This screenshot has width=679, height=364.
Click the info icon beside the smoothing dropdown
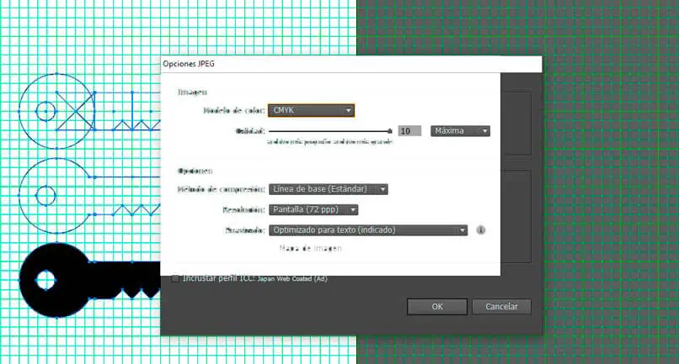coord(481,230)
